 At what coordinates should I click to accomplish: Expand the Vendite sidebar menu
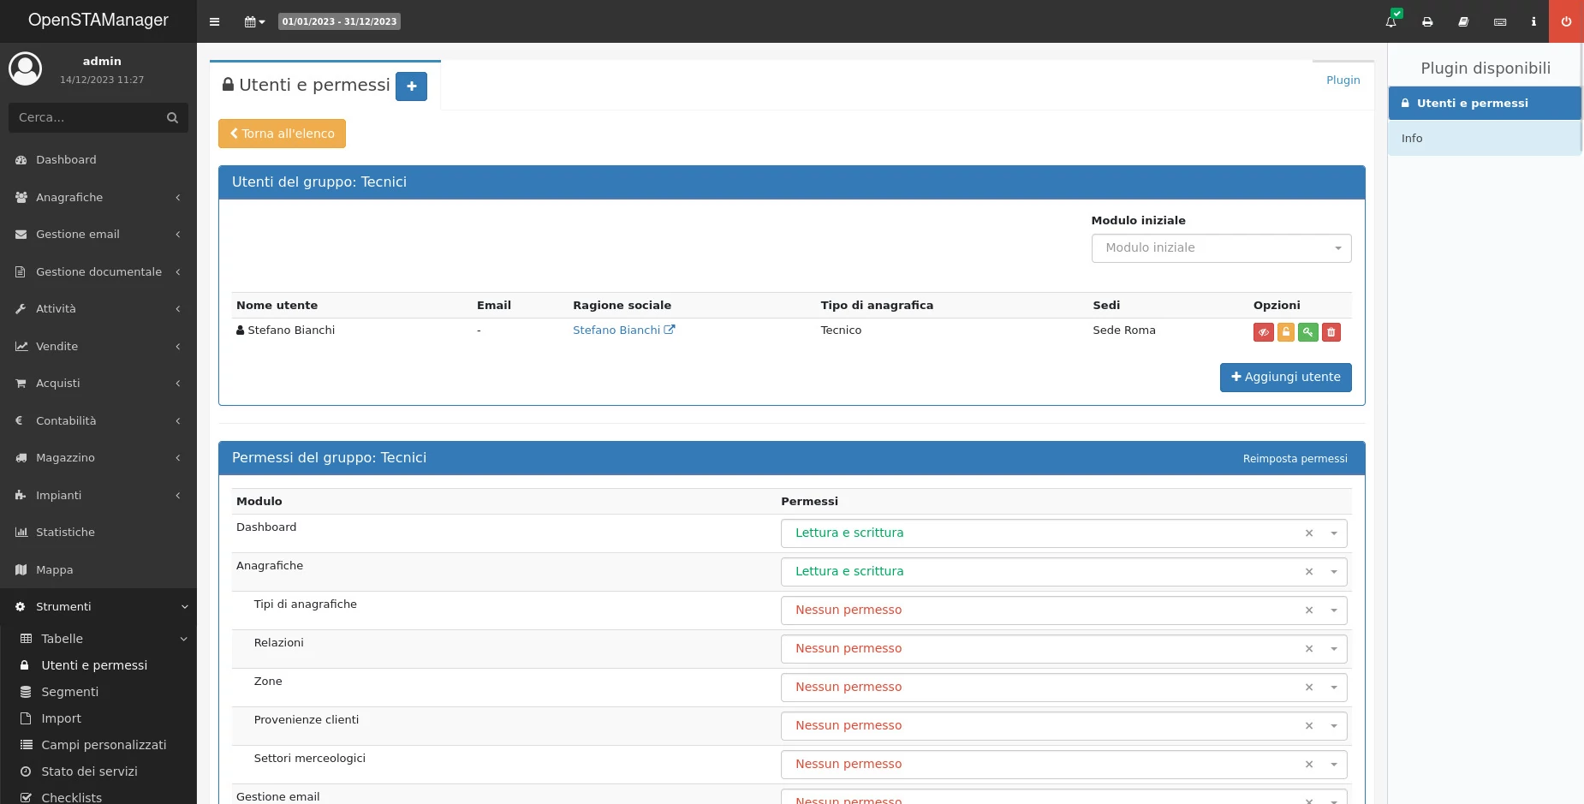pos(98,346)
